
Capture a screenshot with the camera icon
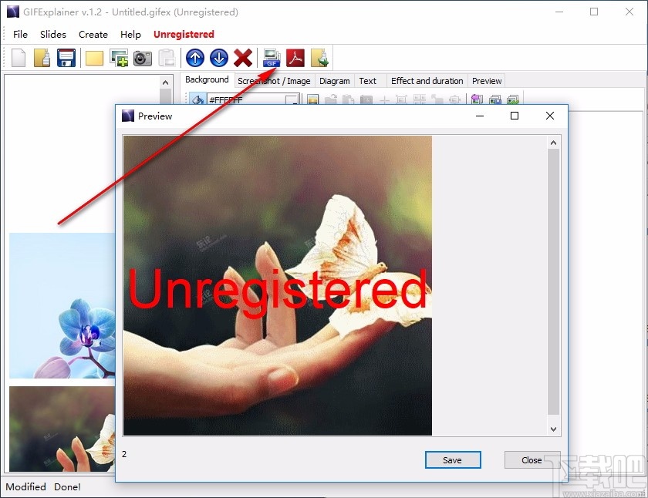click(x=143, y=59)
